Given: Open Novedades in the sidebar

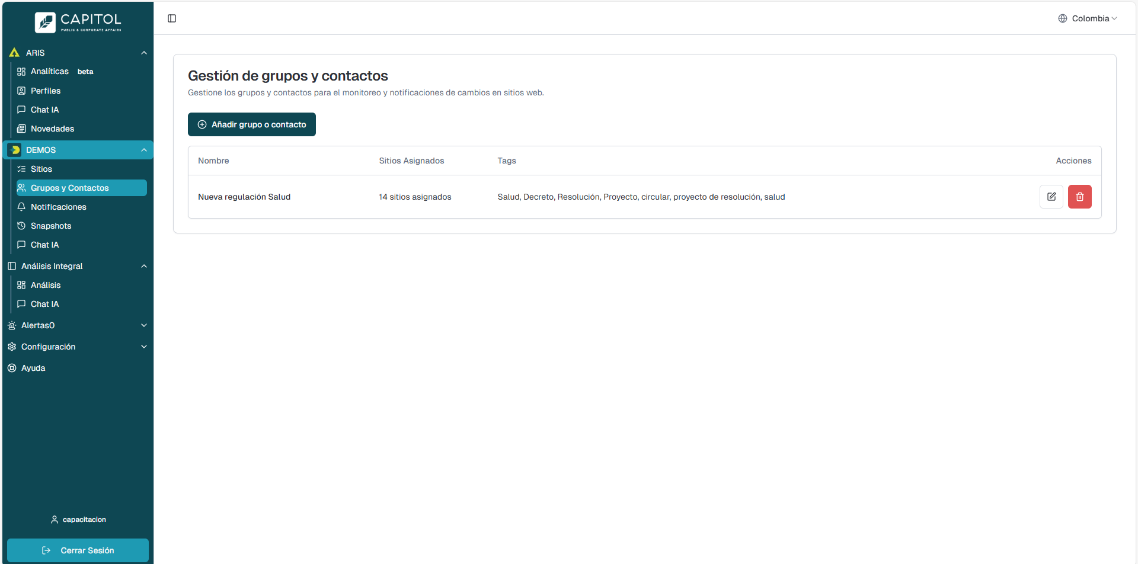Looking at the screenshot, I should click(52, 129).
